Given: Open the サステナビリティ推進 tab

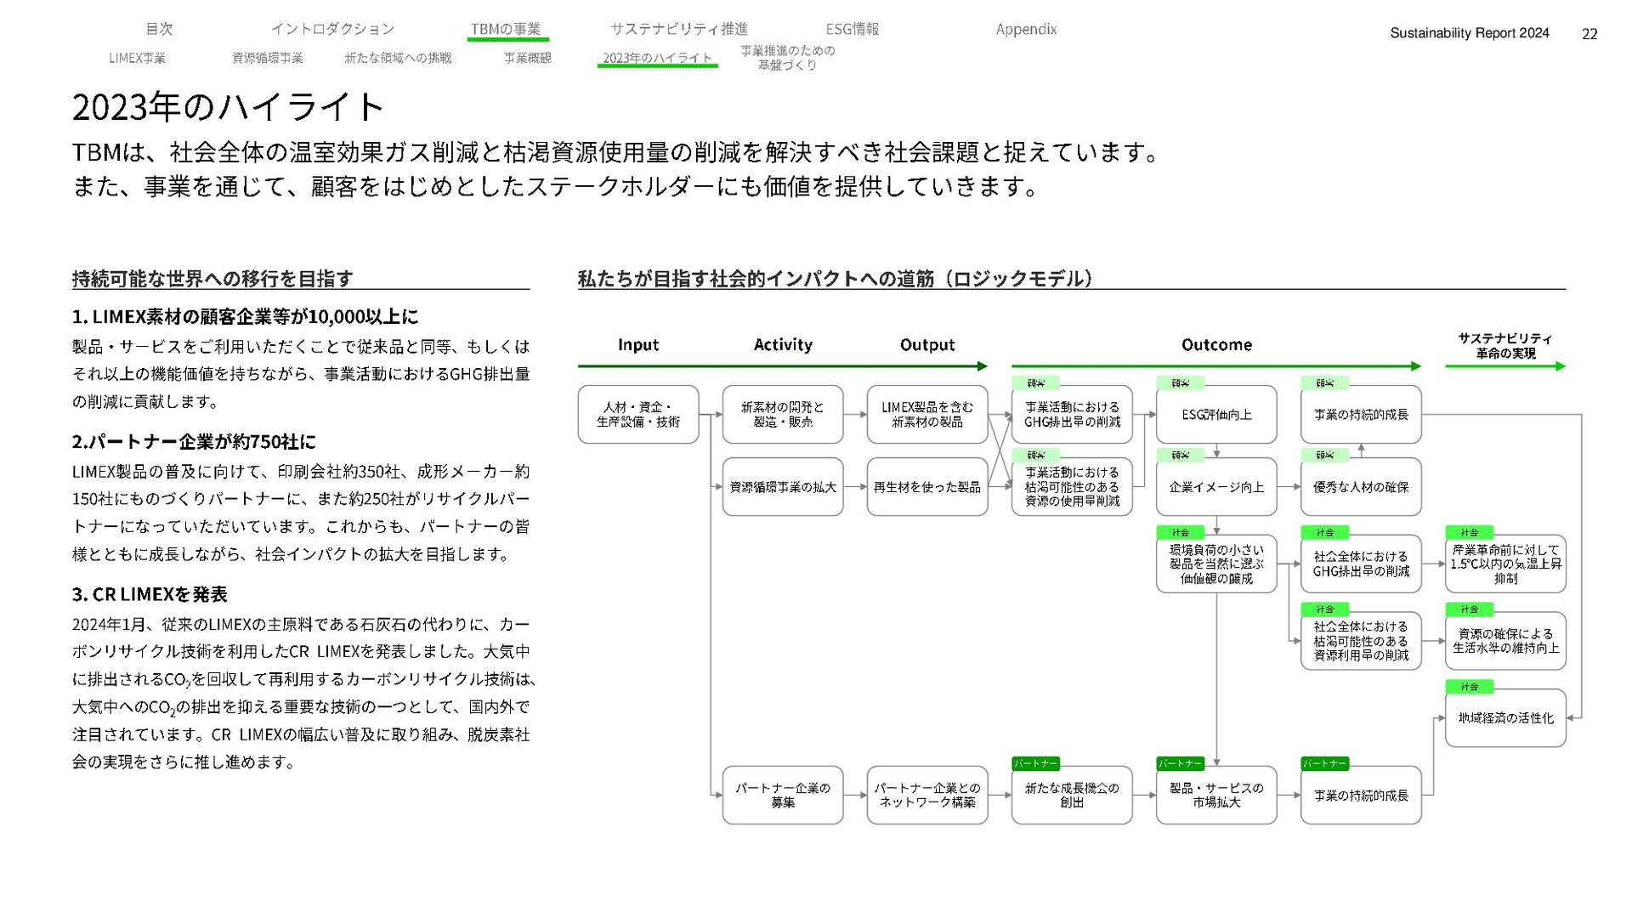Looking at the screenshot, I should pos(678,29).
